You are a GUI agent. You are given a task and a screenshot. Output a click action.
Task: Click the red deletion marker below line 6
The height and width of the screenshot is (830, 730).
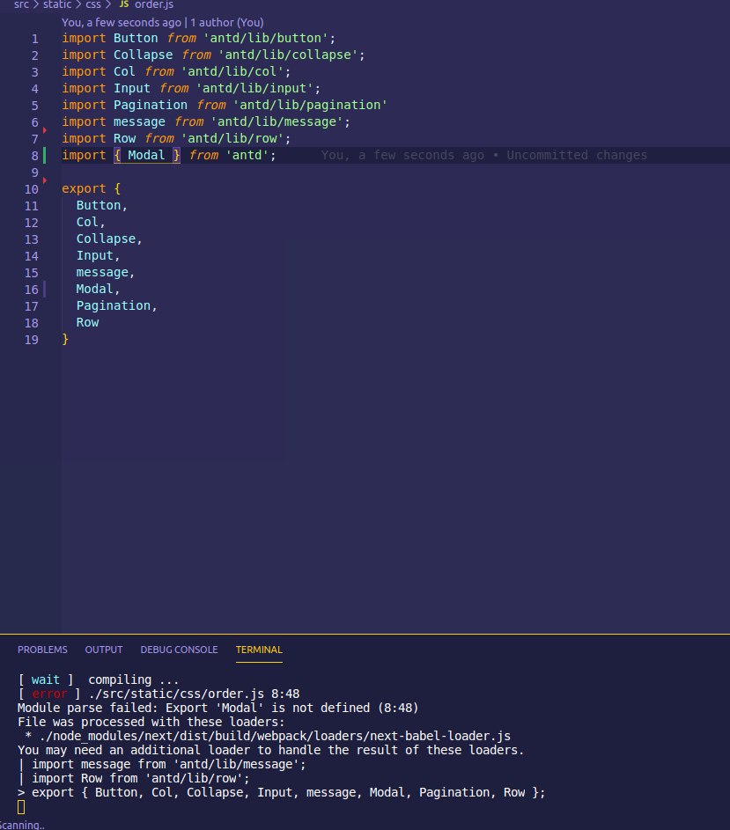coord(45,130)
